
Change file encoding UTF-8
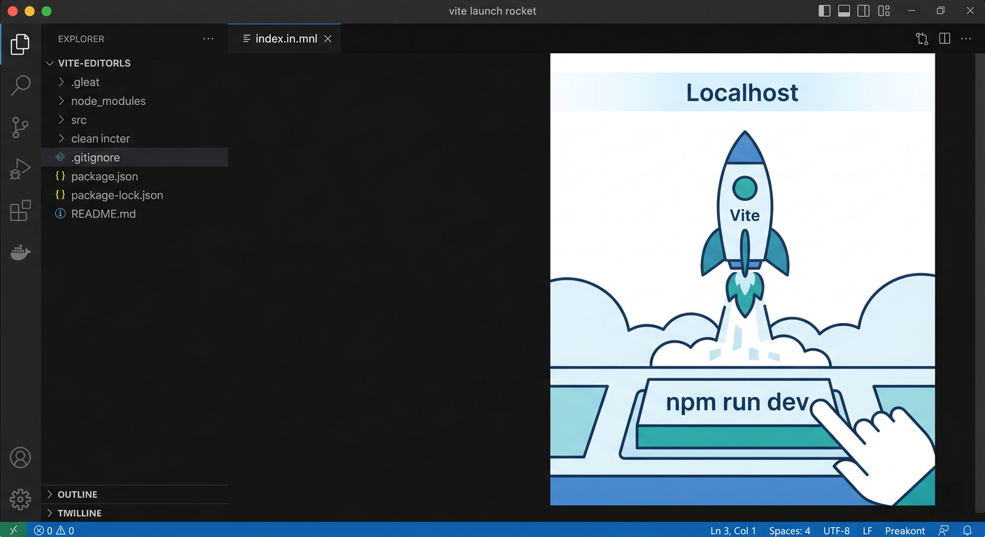(837, 531)
